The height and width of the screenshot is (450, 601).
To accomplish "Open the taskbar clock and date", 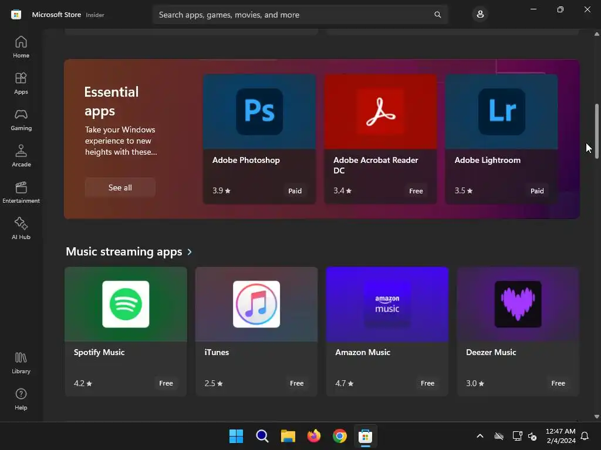I will tap(561, 436).
